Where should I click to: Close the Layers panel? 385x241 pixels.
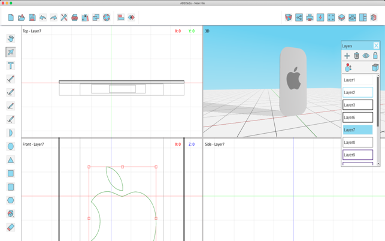coord(376,46)
